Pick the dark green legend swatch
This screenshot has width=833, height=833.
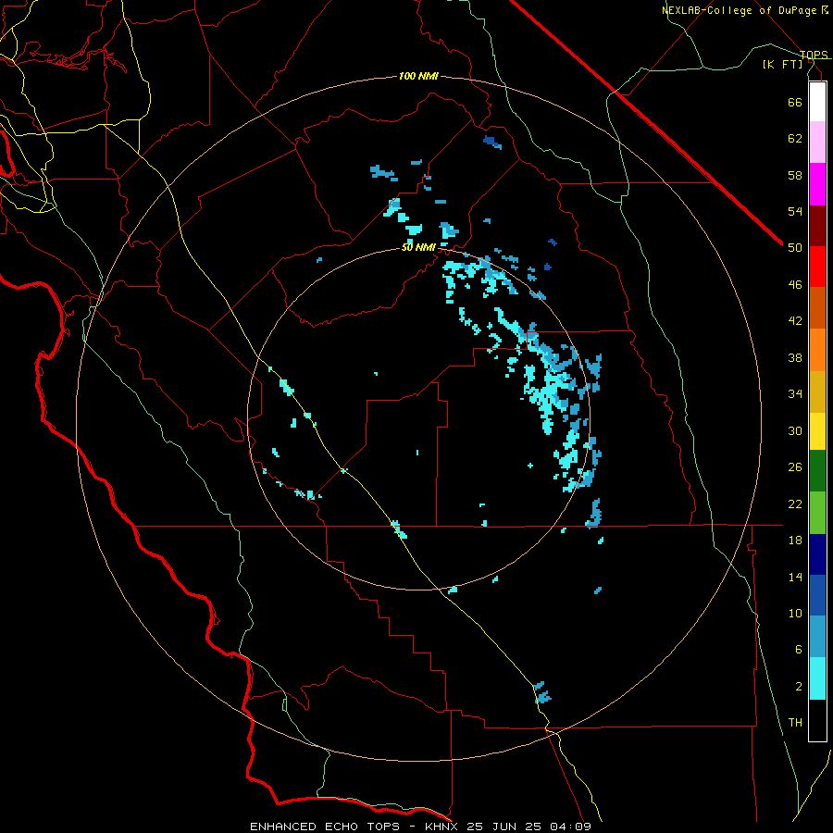click(x=817, y=471)
